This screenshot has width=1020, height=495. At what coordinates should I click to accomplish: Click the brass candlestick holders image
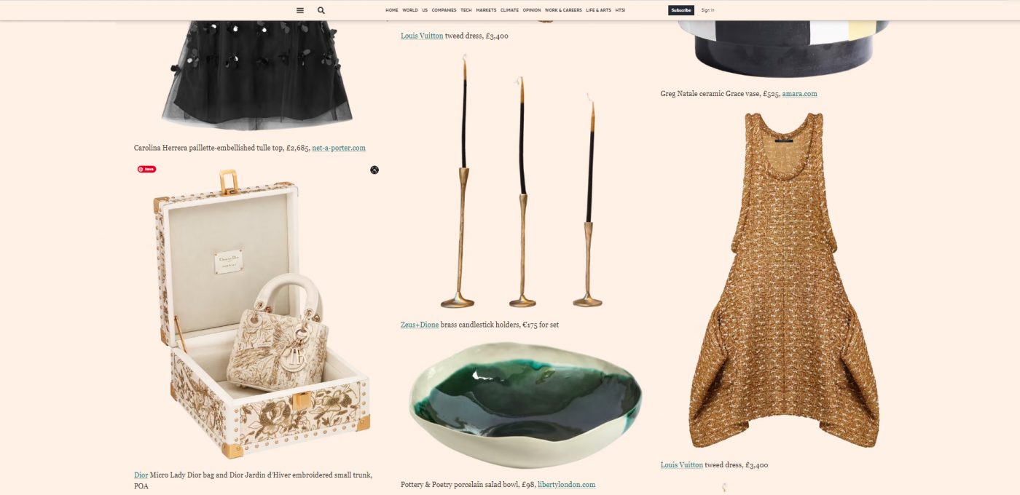pyautogui.click(x=522, y=181)
